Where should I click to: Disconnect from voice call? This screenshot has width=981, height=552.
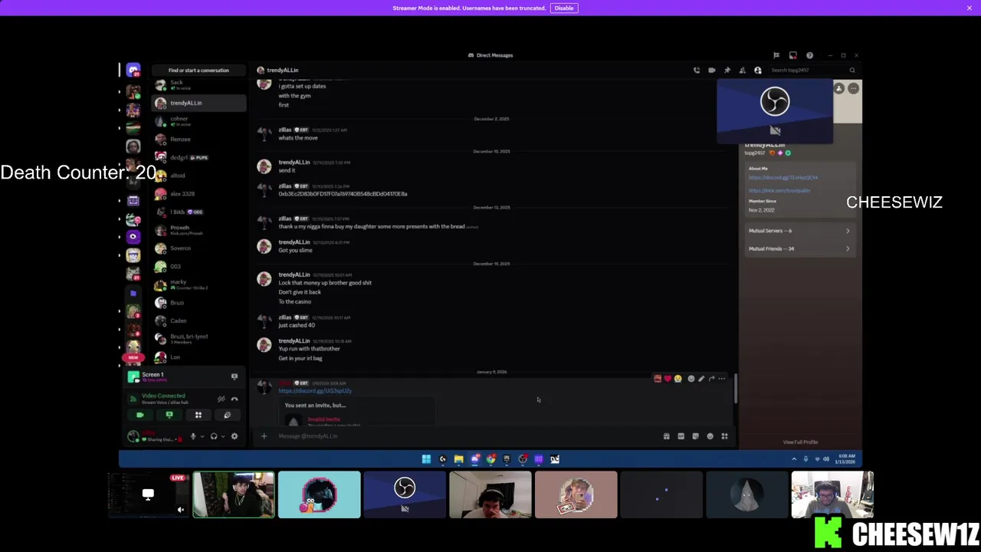pyautogui.click(x=235, y=399)
